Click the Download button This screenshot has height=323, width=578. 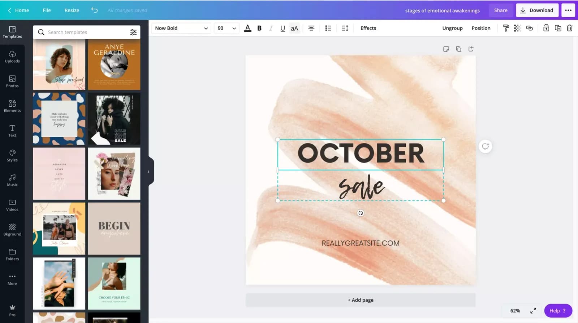tap(537, 10)
